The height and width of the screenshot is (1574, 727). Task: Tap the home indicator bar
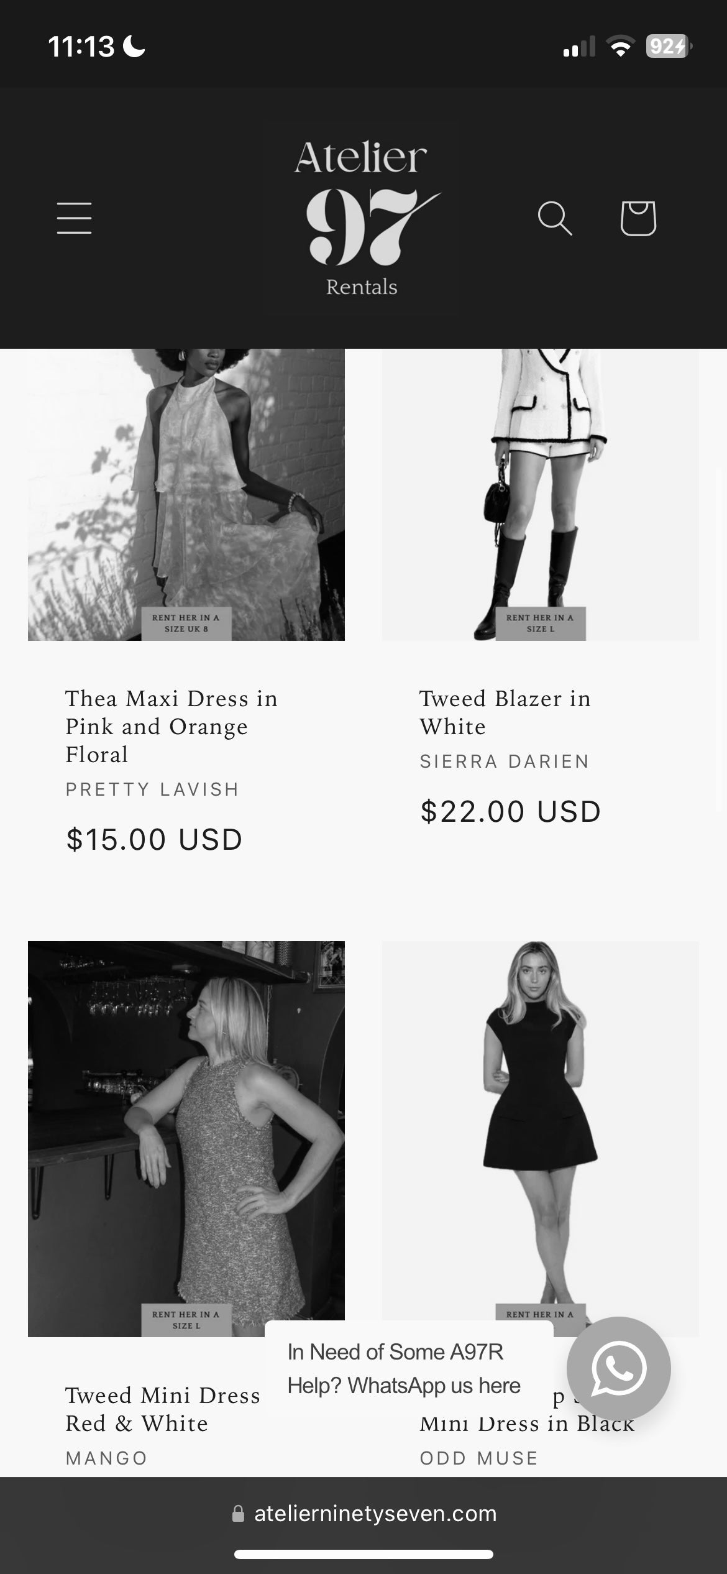click(363, 1554)
